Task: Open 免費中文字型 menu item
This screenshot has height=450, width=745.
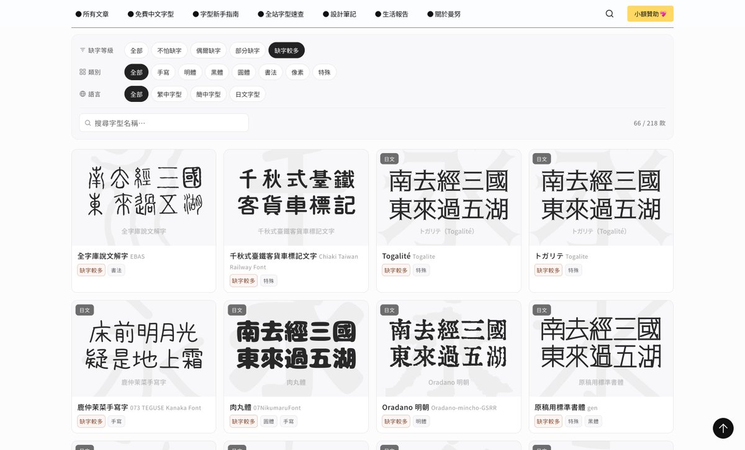Action: pyautogui.click(x=150, y=14)
